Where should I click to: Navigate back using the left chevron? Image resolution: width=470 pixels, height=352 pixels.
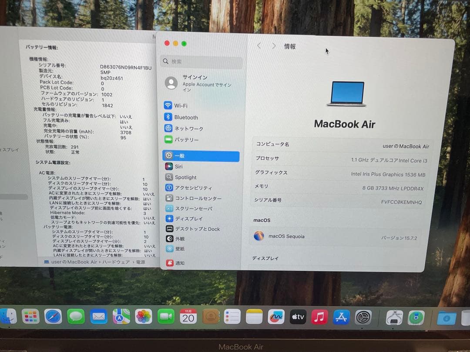(259, 45)
